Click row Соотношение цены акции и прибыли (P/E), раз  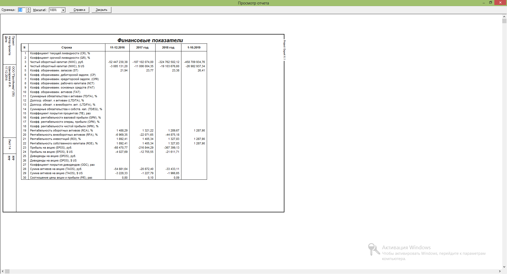114,178
